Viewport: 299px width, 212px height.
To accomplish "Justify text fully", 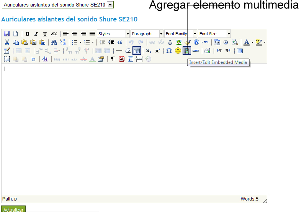I will pyautogui.click(x=92, y=34).
